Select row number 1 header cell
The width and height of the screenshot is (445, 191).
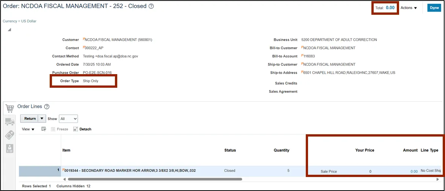(x=40, y=171)
